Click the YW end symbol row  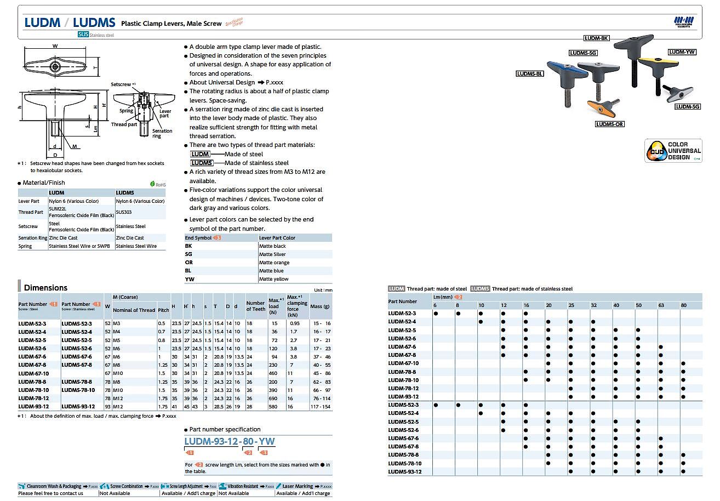[258, 279]
